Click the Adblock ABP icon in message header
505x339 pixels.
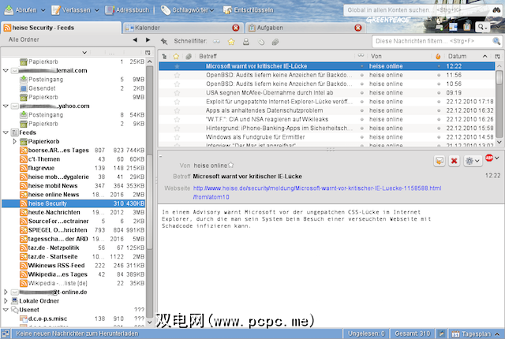pyautogui.click(x=488, y=159)
